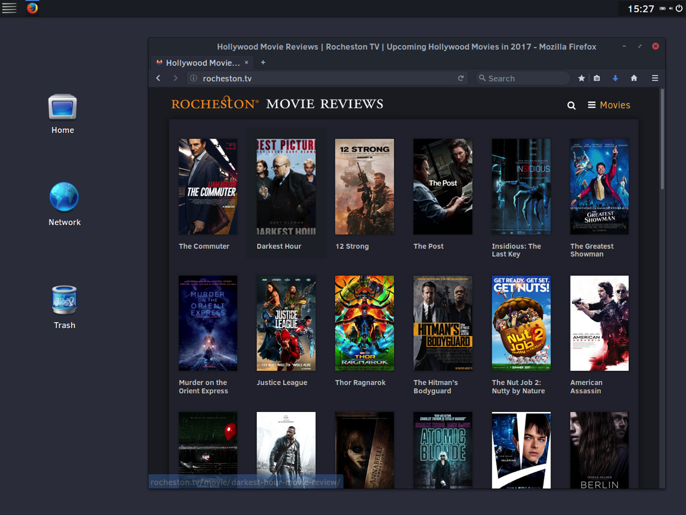
Task: Click the Darkest Hour movie poster
Action: click(x=286, y=187)
